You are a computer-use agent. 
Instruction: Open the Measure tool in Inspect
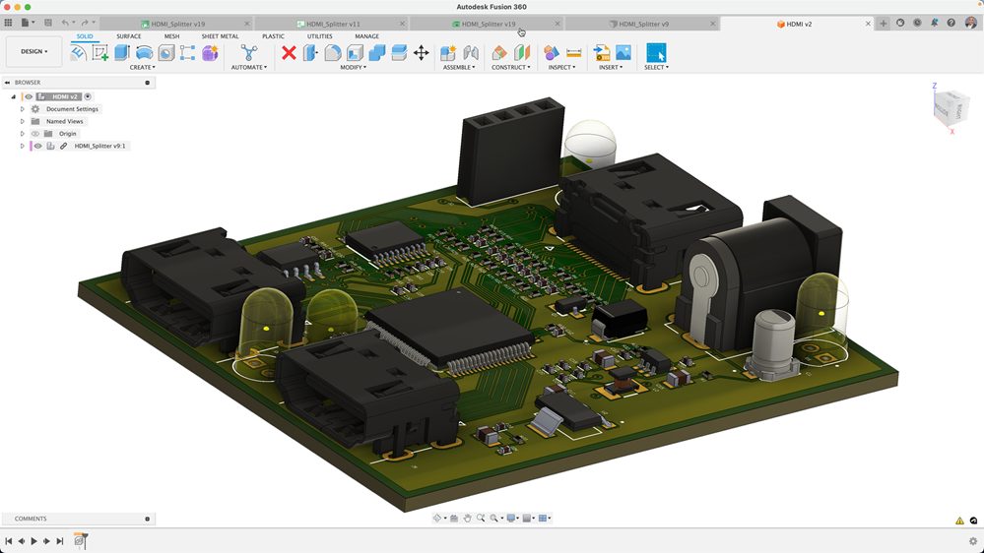pos(574,53)
